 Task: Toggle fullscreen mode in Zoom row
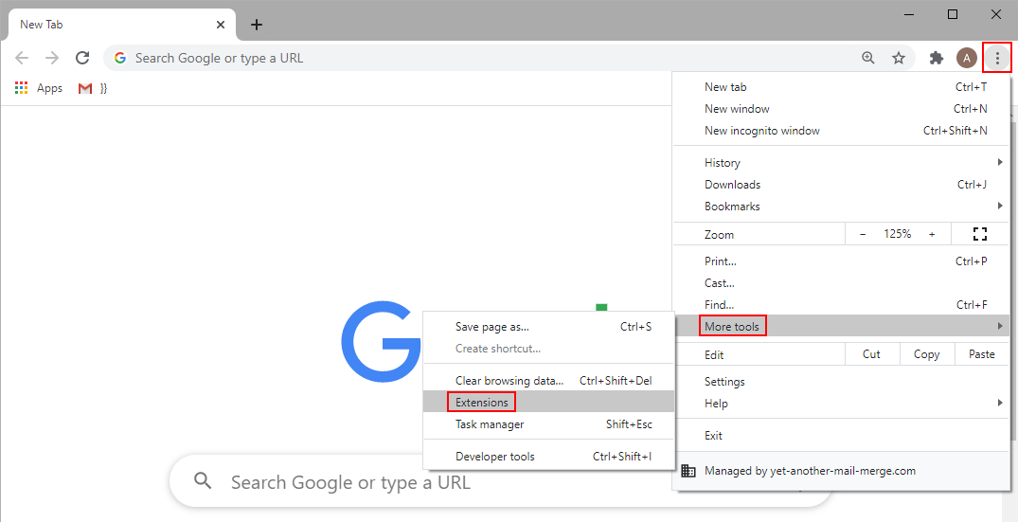click(980, 234)
